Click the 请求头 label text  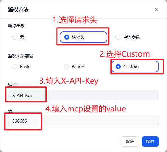(78, 37)
